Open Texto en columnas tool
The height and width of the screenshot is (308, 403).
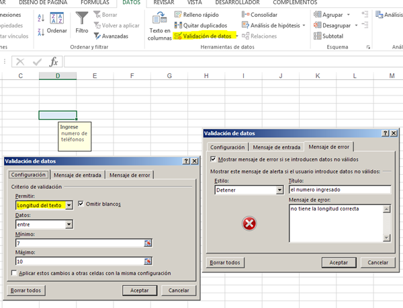(x=159, y=26)
